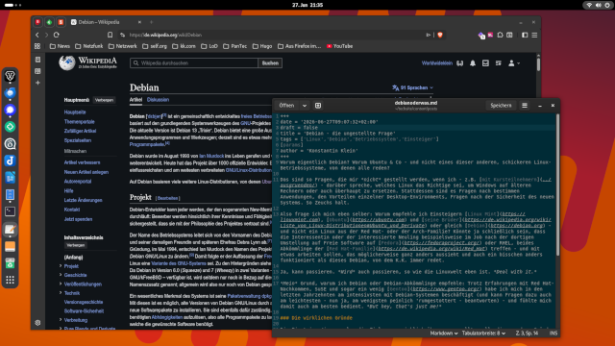Open the YouTube bookmark
The height and width of the screenshot is (346, 615).
(339, 46)
